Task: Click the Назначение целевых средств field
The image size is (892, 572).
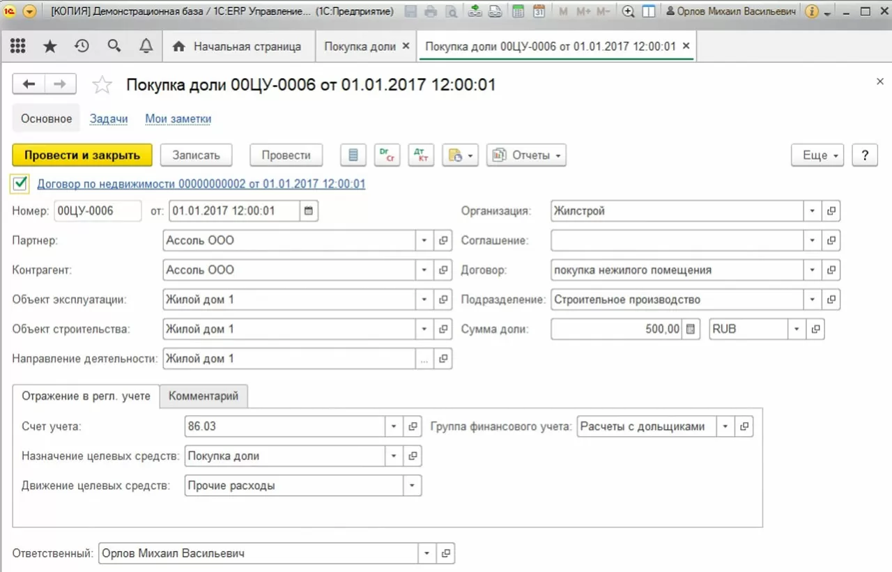Action: click(285, 456)
